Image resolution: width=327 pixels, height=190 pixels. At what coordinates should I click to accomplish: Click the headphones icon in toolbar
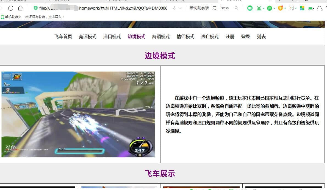click(x=319, y=8)
